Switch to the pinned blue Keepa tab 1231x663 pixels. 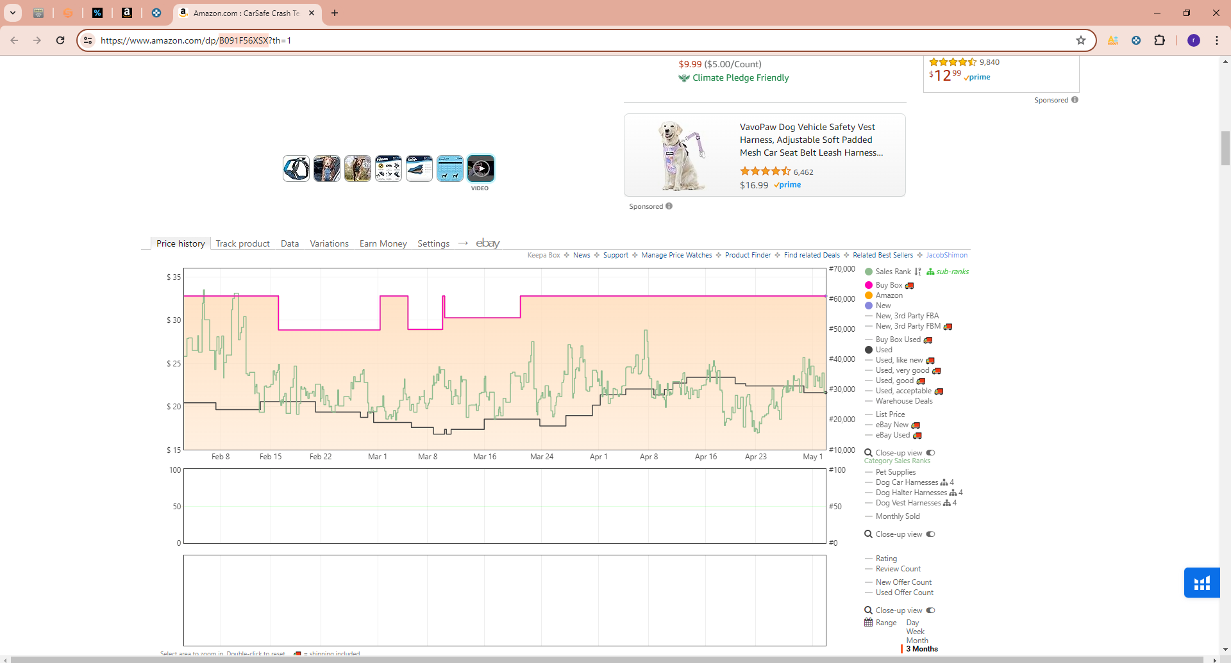click(156, 13)
